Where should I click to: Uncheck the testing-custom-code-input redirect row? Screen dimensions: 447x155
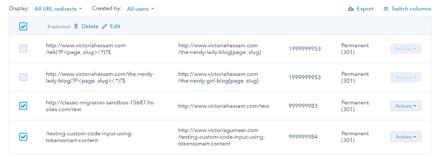tap(23, 137)
